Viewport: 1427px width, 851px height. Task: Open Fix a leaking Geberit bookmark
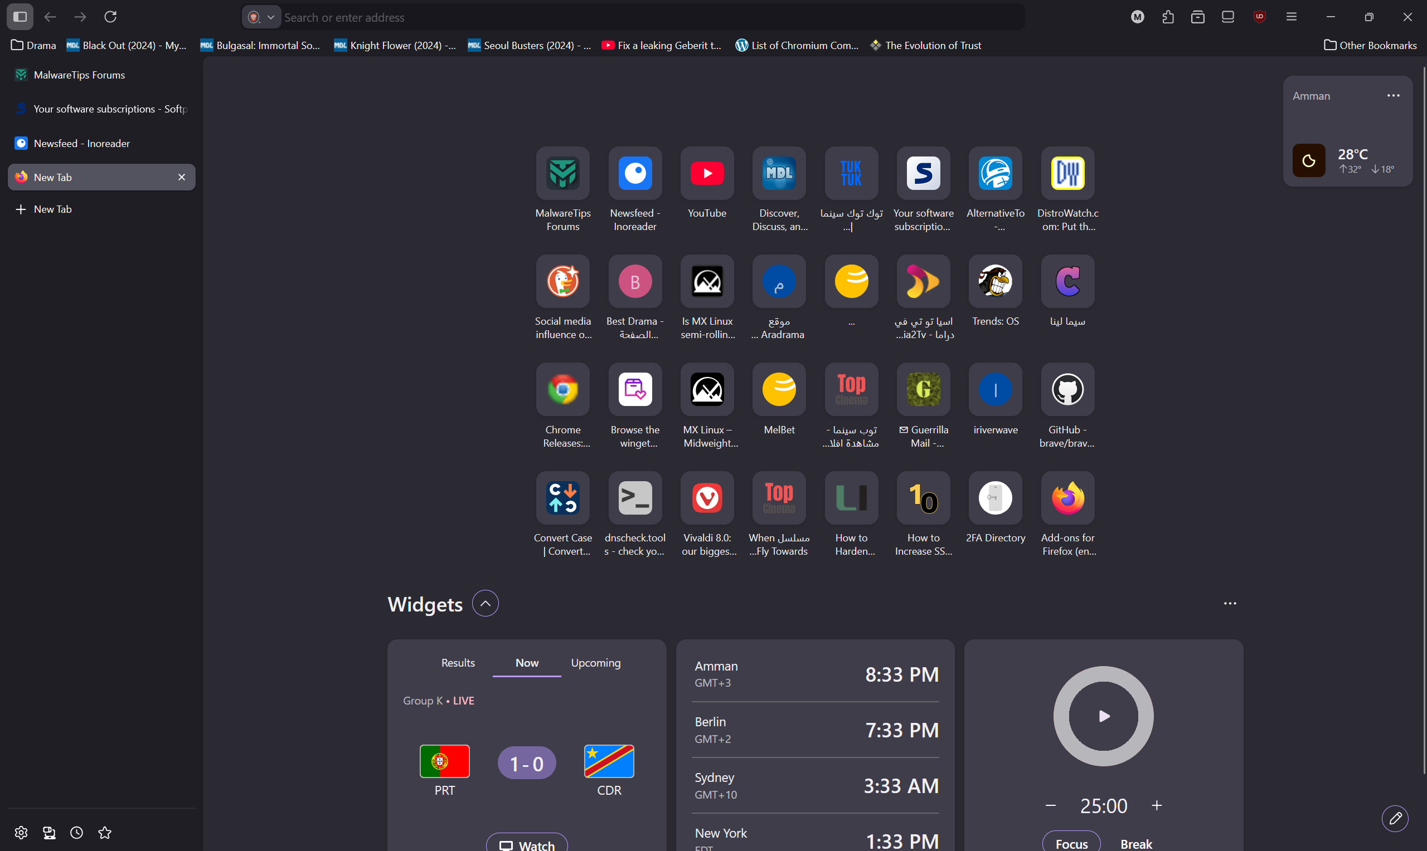pyautogui.click(x=661, y=45)
